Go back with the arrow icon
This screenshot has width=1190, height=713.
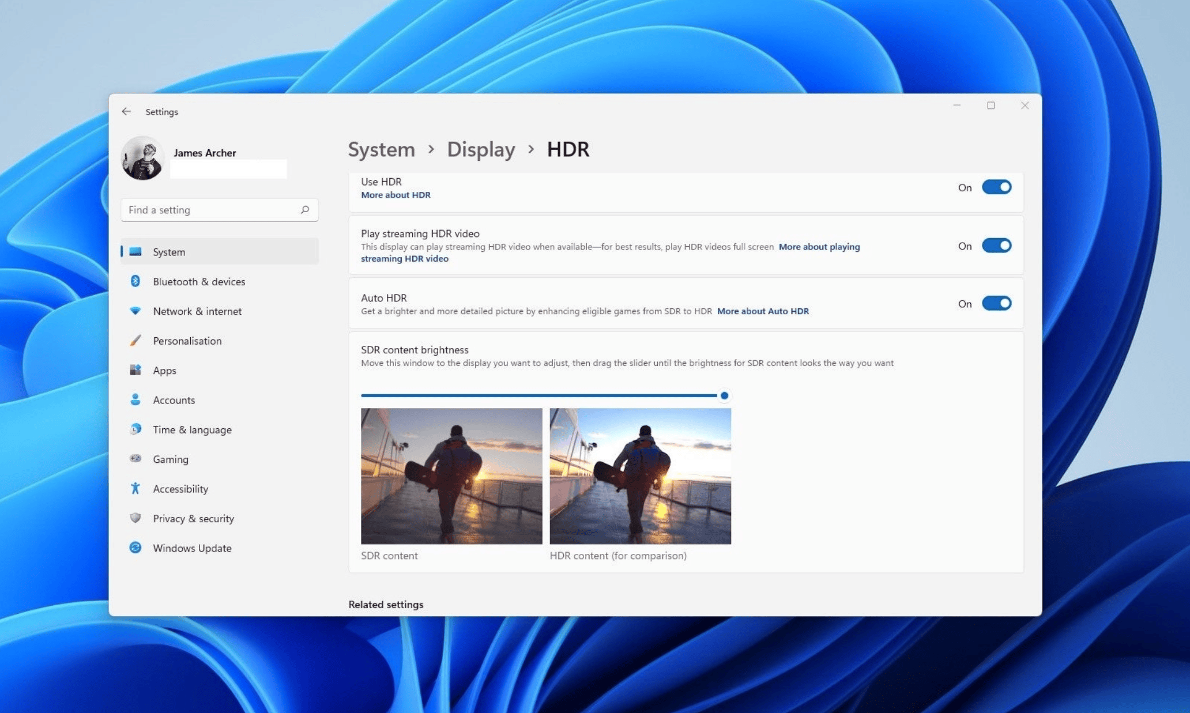pyautogui.click(x=126, y=111)
